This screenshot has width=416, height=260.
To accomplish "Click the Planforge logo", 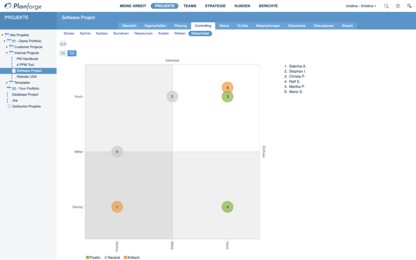I will click(24, 6).
